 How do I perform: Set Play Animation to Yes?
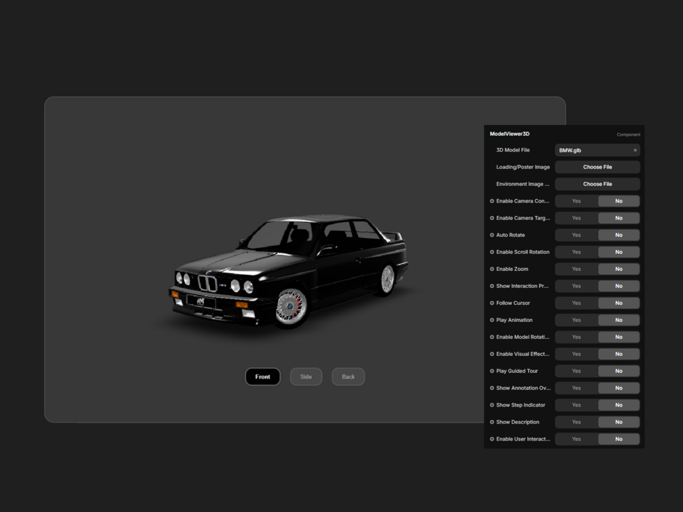(x=576, y=320)
